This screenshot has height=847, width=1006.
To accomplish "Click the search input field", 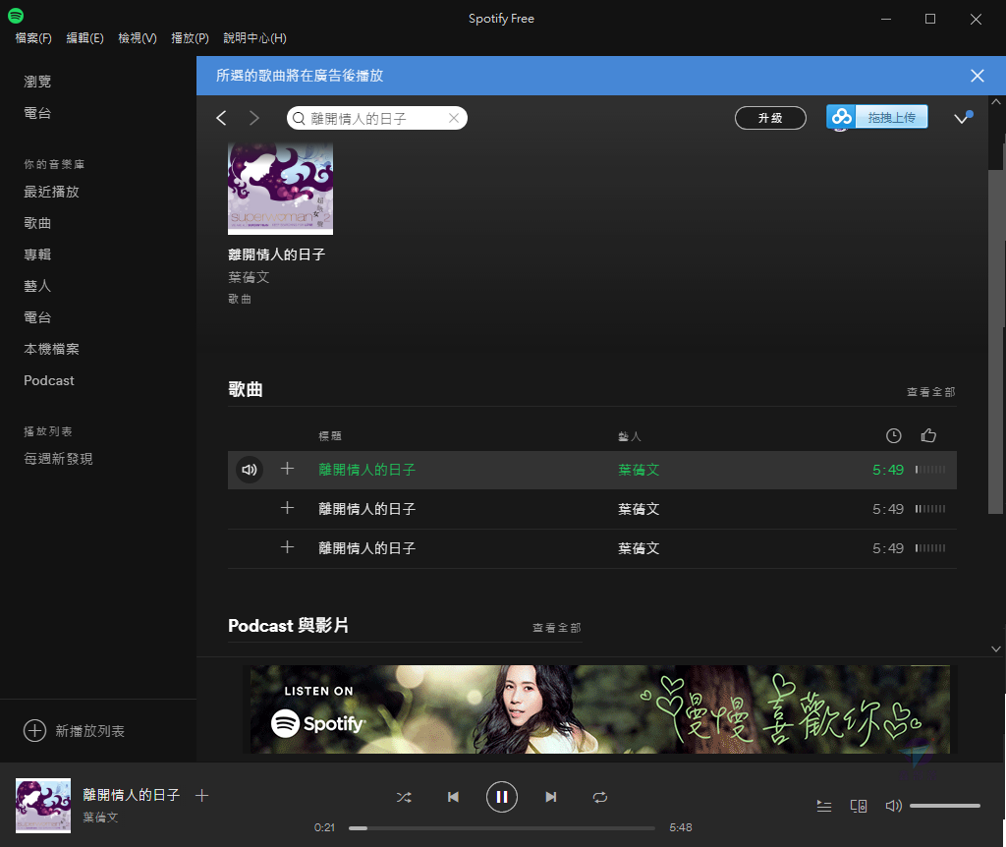I will tap(376, 118).
